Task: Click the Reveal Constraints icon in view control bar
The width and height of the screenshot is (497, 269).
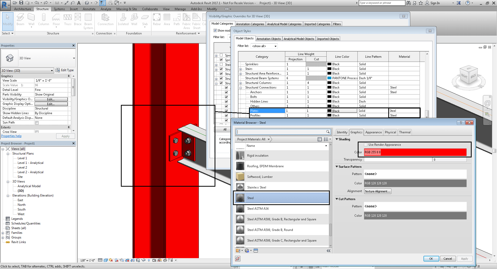Action: coord(171,260)
